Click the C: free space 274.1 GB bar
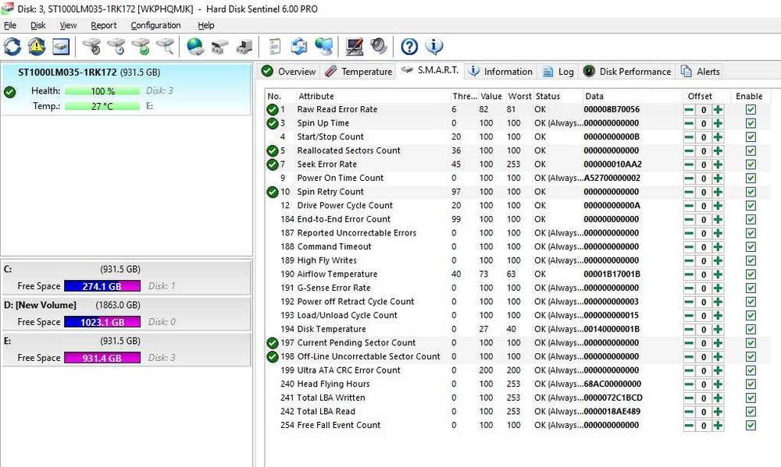This screenshot has height=467, width=781. 102,286
